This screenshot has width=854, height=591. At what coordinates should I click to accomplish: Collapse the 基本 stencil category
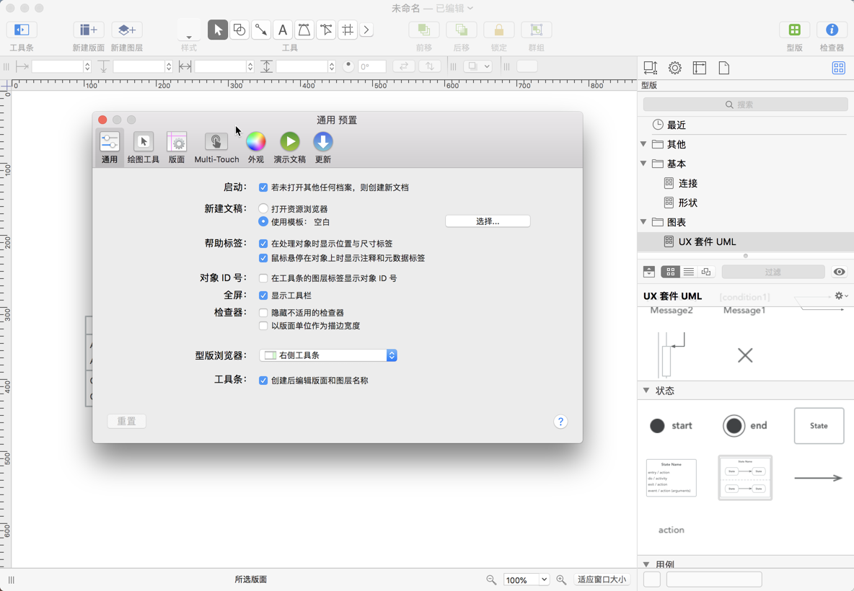tap(644, 164)
